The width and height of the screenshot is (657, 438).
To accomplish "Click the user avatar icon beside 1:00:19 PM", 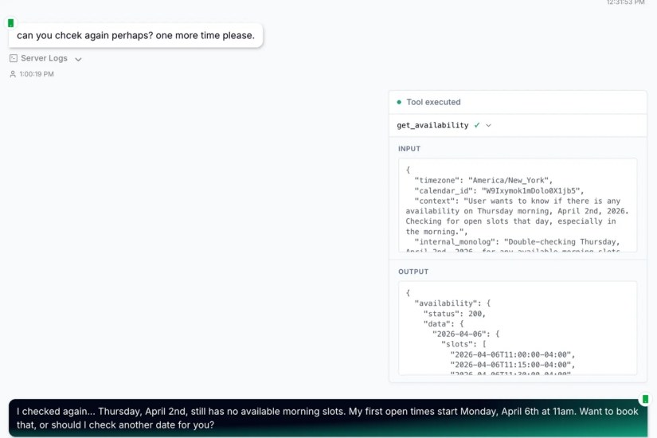I will (13, 74).
